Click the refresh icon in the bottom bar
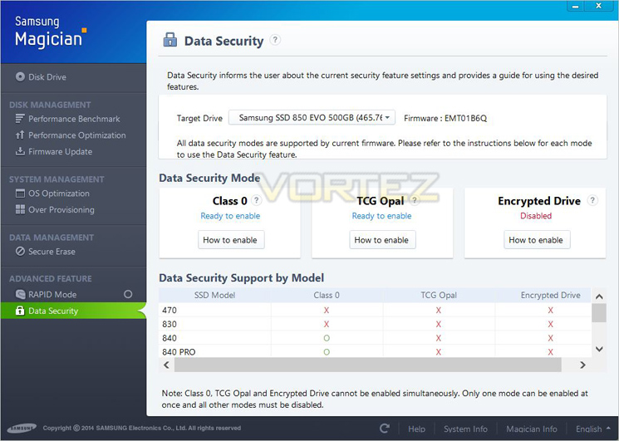 click(x=385, y=429)
